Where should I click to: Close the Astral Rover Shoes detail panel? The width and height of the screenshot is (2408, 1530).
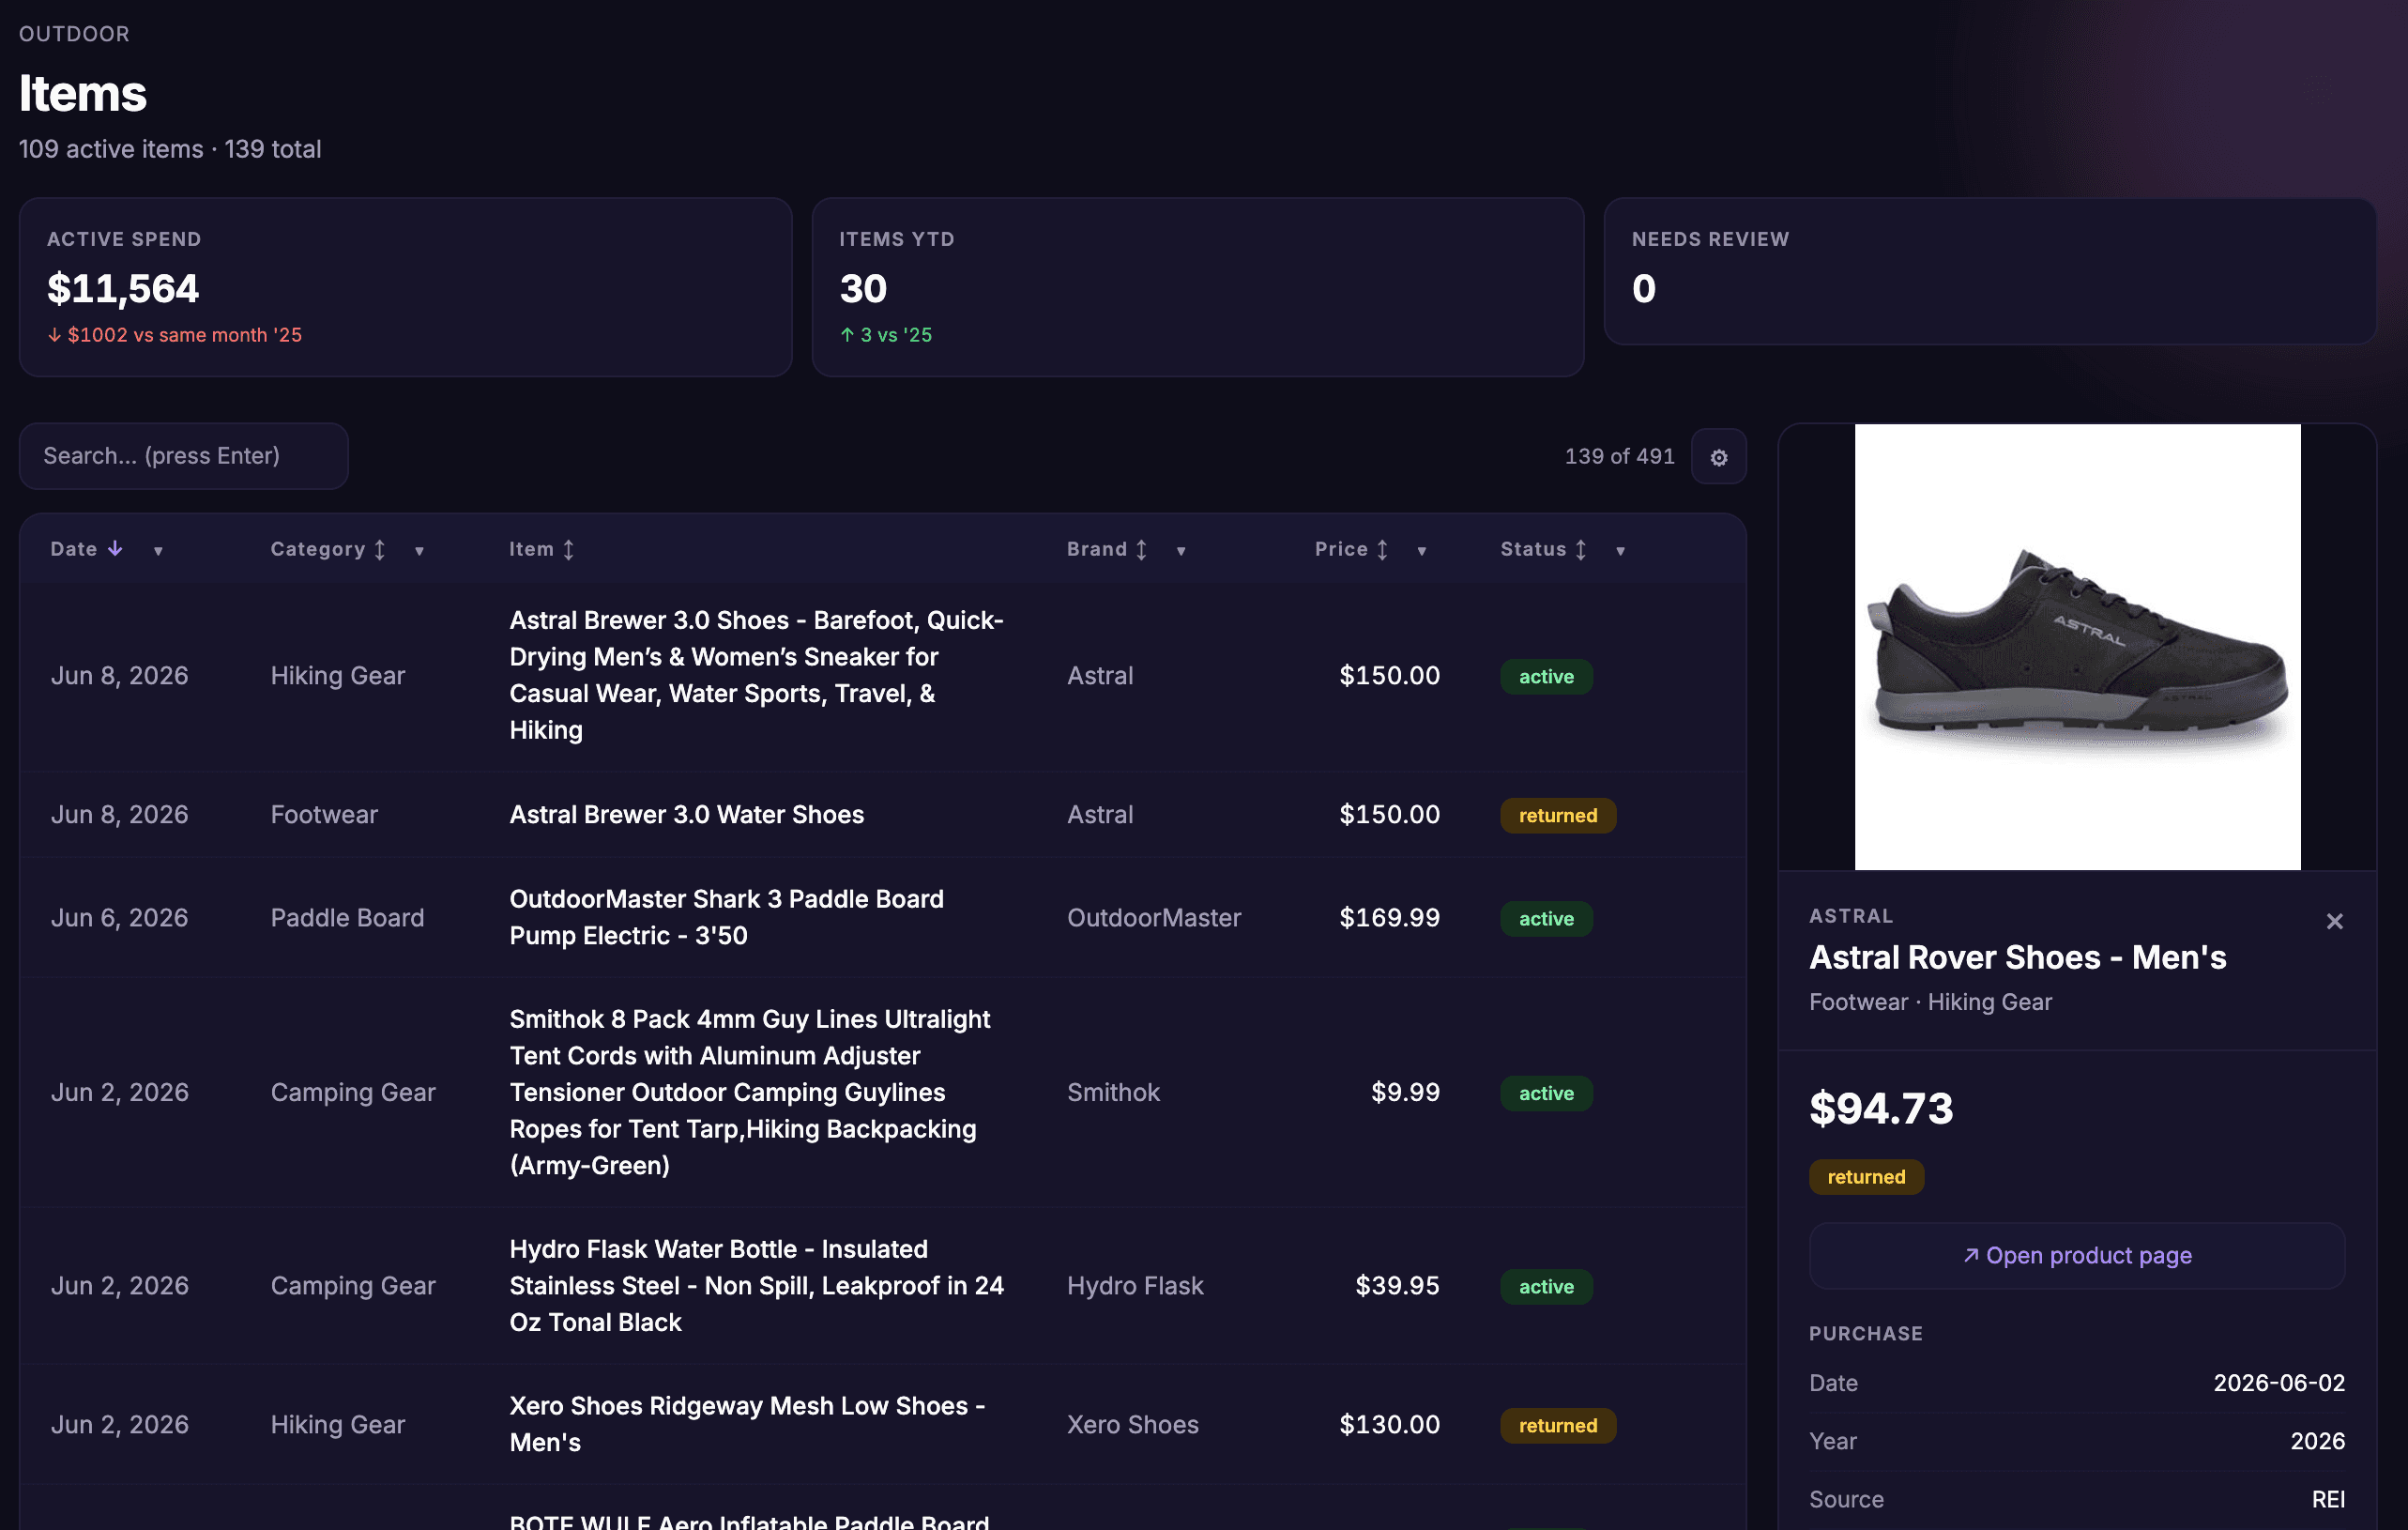[x=2334, y=921]
